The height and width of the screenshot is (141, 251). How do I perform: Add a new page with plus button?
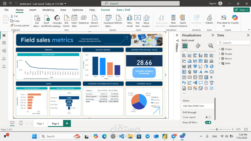(67, 124)
